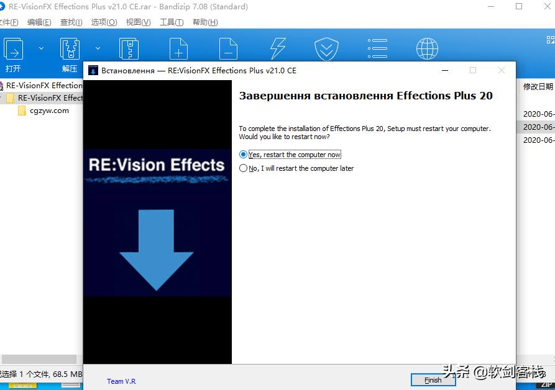The image size is (555, 390).
Task: Select the RE-VisionFX Effection archive root node
Action: pos(42,86)
